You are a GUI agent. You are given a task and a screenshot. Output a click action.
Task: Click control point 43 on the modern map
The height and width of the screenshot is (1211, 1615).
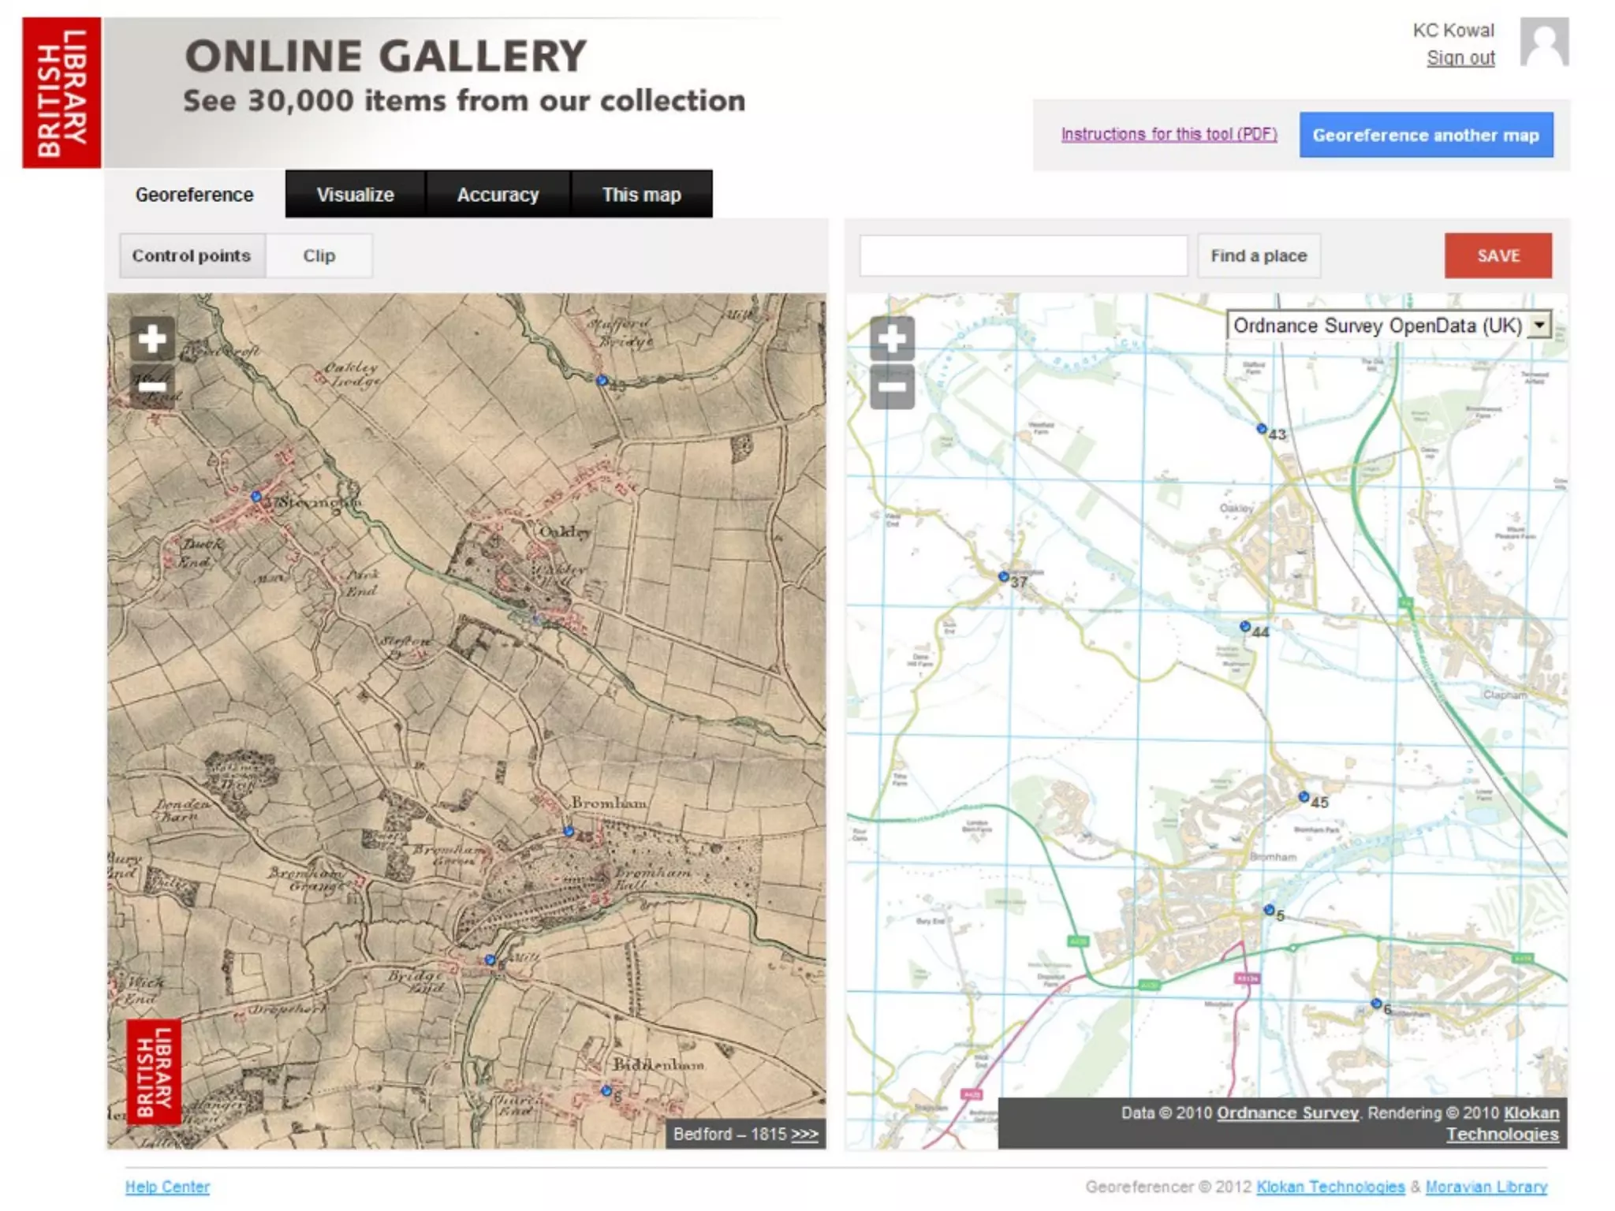[x=1262, y=429]
